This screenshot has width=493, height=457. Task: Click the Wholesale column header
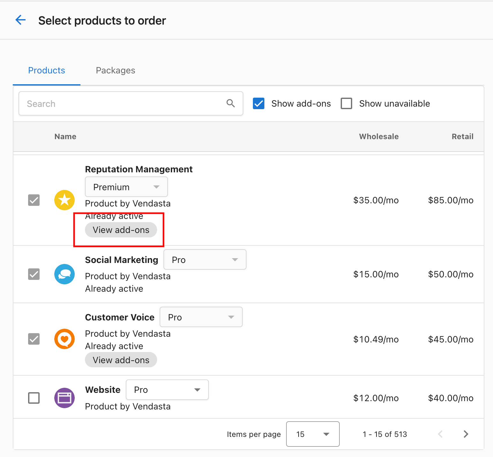click(379, 137)
